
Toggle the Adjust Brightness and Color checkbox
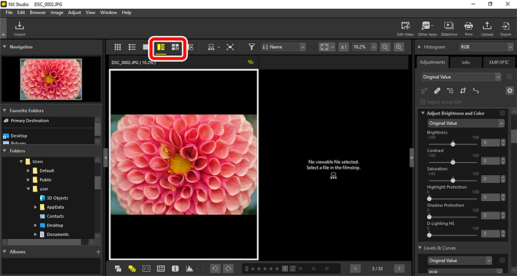(502, 113)
